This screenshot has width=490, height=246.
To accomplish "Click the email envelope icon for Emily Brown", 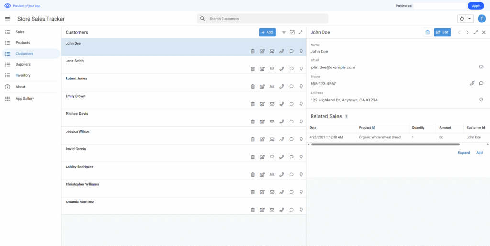I will (272, 104).
